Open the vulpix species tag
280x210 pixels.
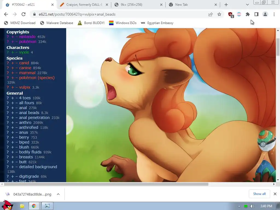point(25,87)
